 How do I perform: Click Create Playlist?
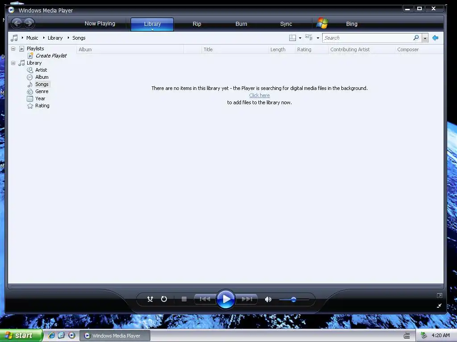51,56
